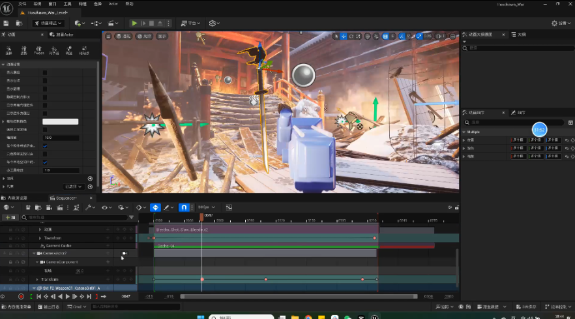Screen dimensions: 575x319
Task: Toggle the Sequencer auto-key blue button
Action: coord(155,207)
